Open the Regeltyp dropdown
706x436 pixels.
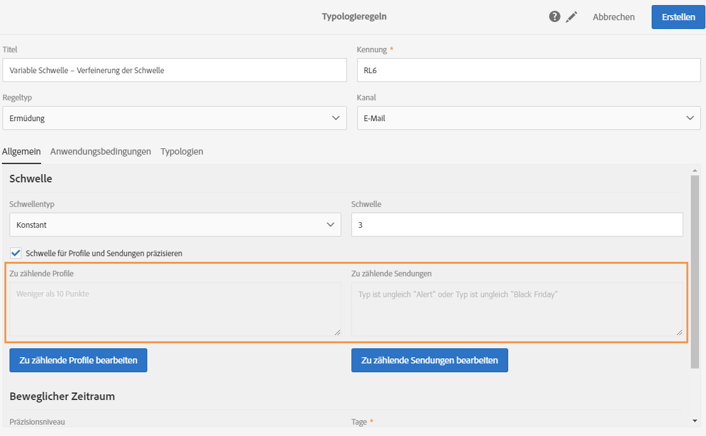[174, 118]
